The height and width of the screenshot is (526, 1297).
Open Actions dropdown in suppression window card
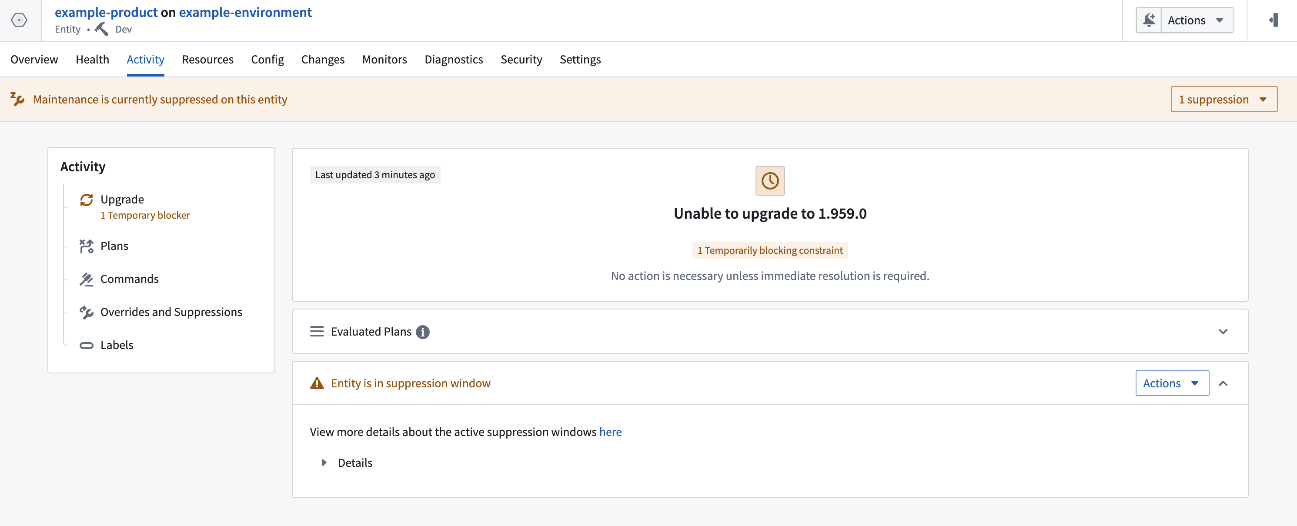pyautogui.click(x=1171, y=383)
